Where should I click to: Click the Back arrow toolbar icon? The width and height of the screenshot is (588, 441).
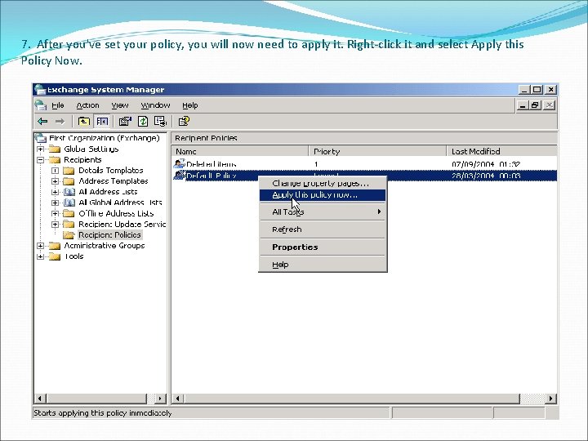(x=42, y=121)
